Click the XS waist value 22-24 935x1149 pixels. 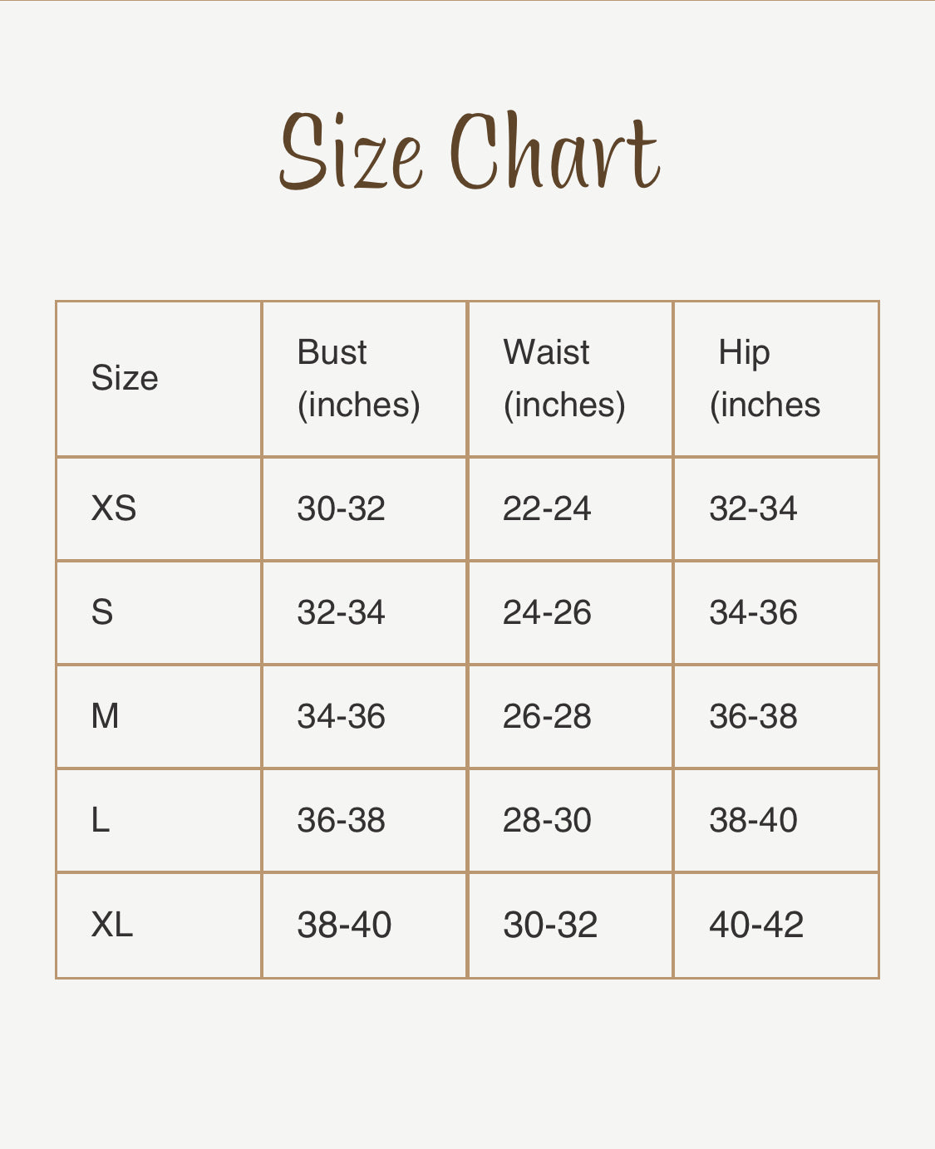point(547,508)
